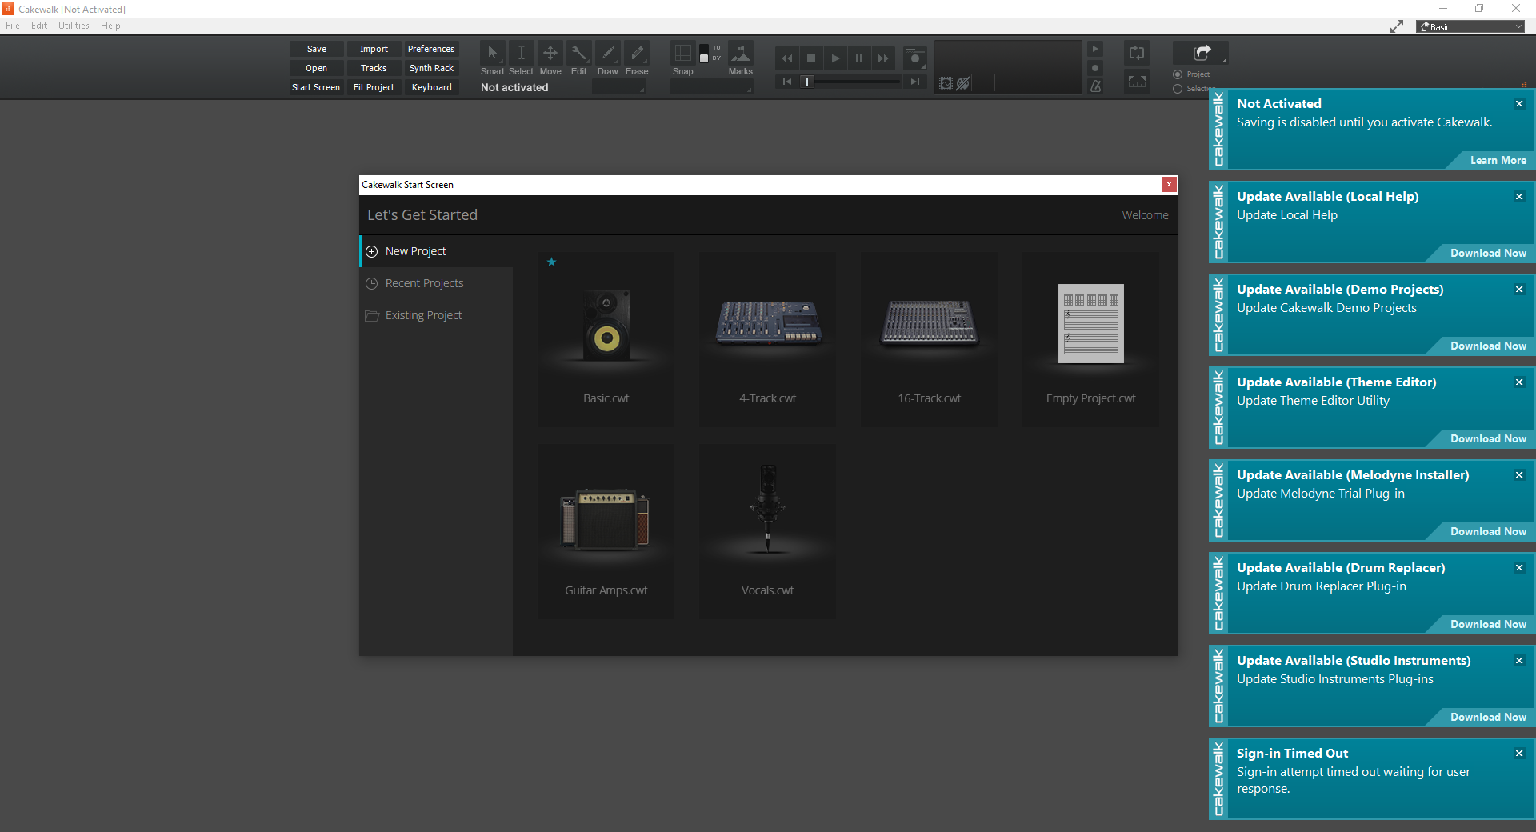This screenshot has width=1536, height=832.
Task: Activate the Erase tool
Action: 636,54
